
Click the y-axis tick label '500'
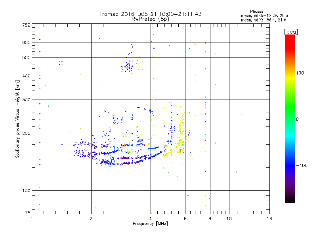pyautogui.click(x=27, y=58)
